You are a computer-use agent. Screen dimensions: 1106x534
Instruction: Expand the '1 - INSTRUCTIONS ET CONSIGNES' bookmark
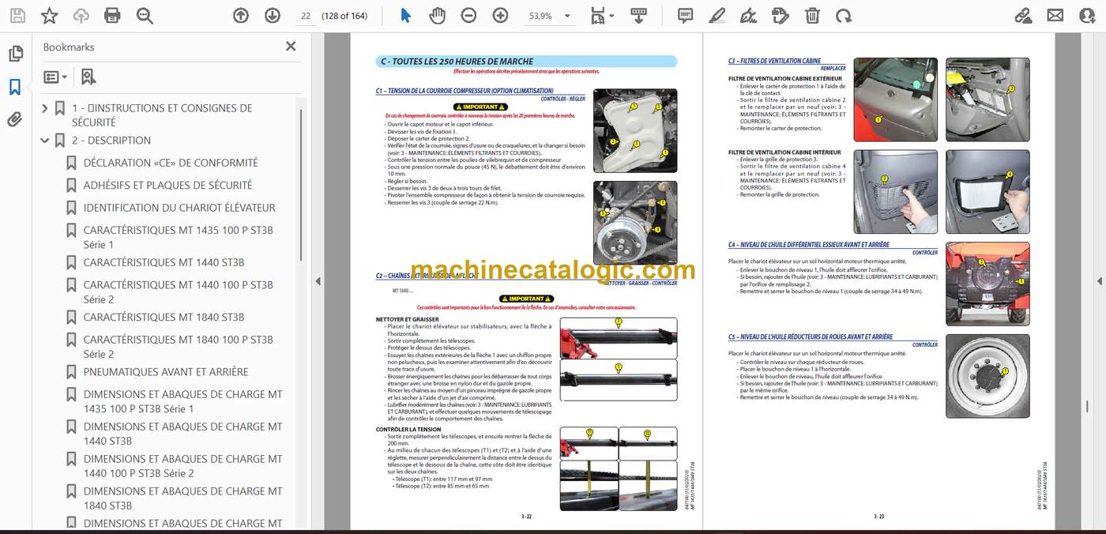coord(45,108)
